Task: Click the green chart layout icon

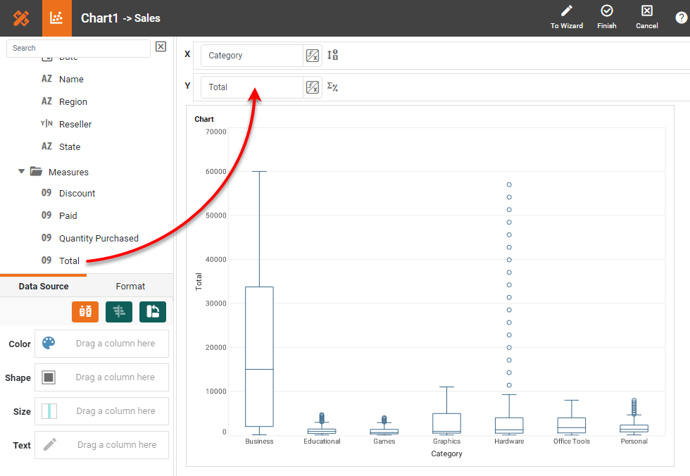Action: 153,312
